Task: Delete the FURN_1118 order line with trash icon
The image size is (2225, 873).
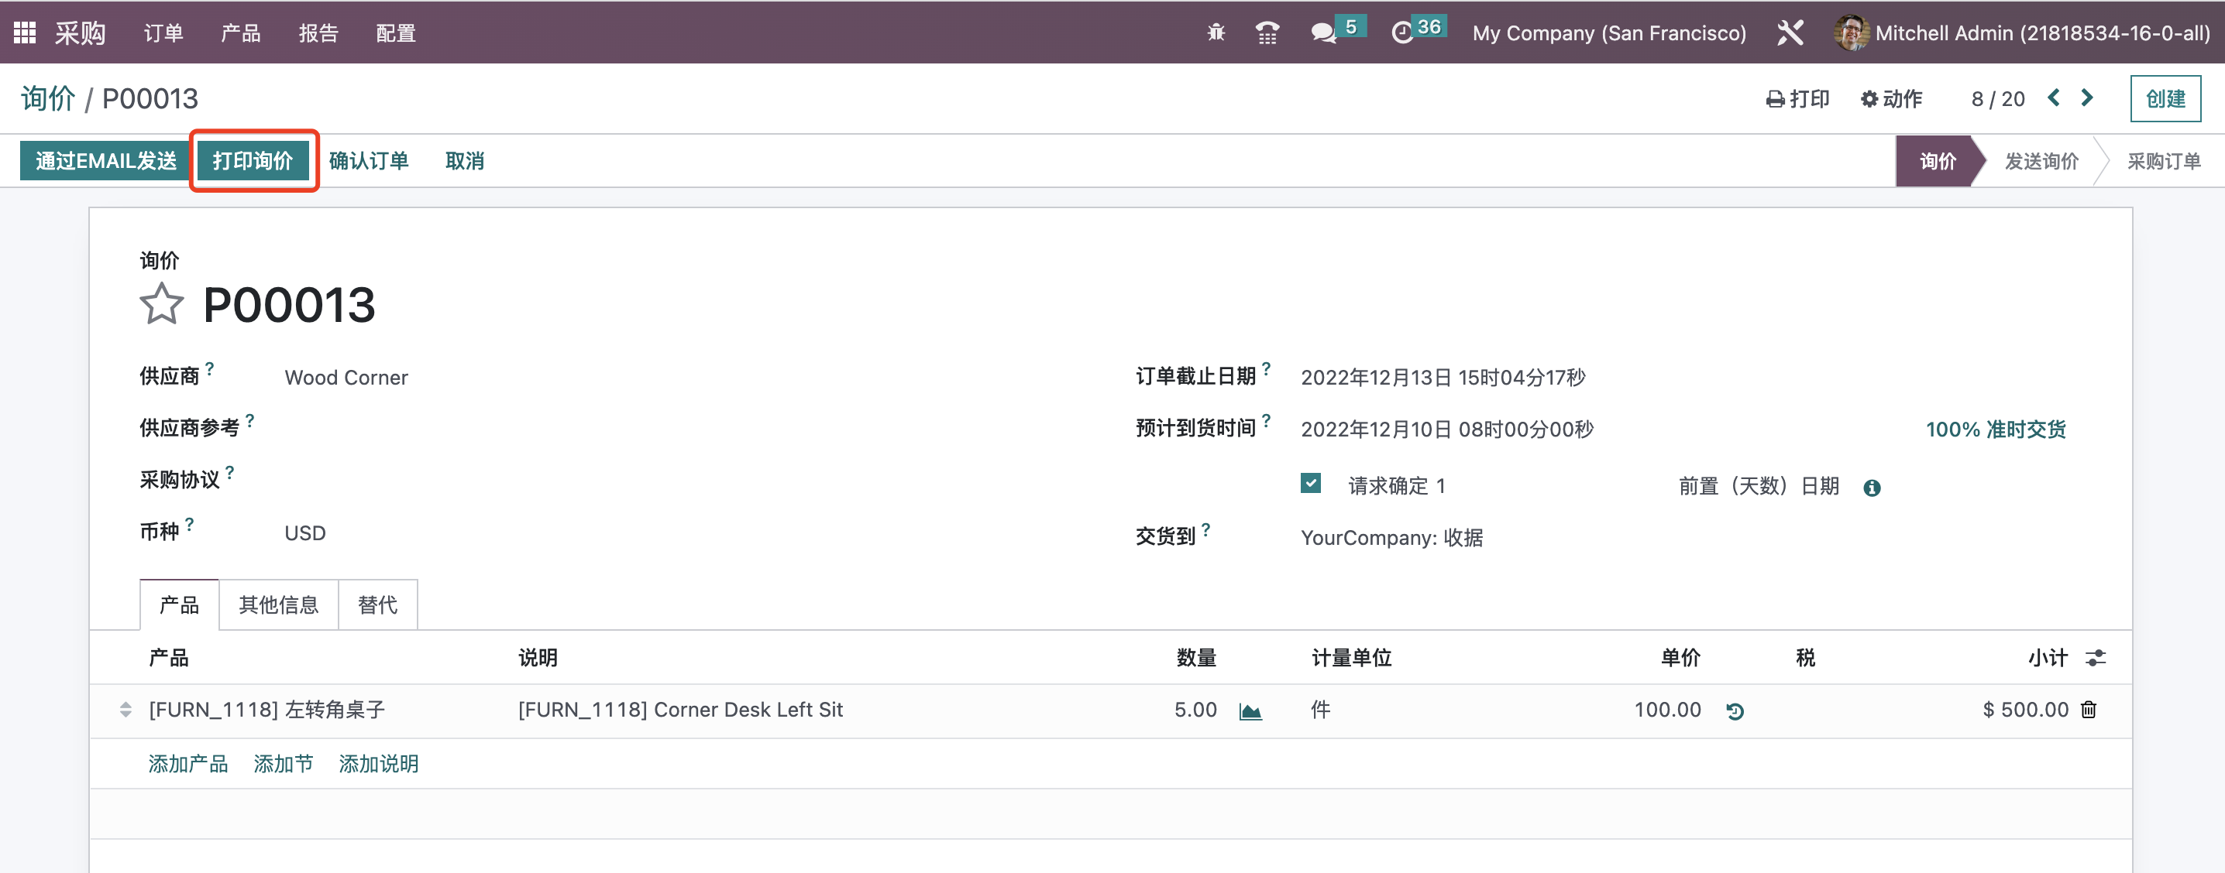Action: click(x=2089, y=709)
